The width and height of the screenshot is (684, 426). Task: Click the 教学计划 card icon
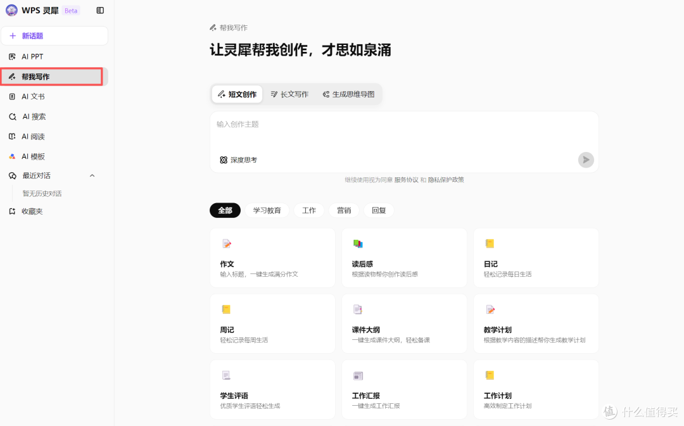click(x=490, y=310)
